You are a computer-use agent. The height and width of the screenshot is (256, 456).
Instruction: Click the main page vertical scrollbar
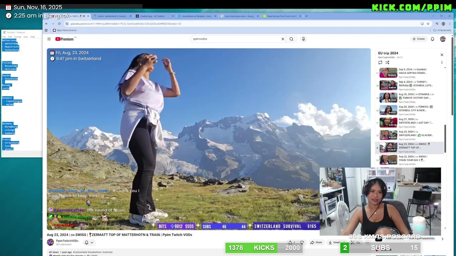453,75
